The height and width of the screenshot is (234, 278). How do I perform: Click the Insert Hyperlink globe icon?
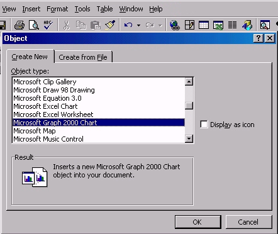pyautogui.click(x=175, y=25)
